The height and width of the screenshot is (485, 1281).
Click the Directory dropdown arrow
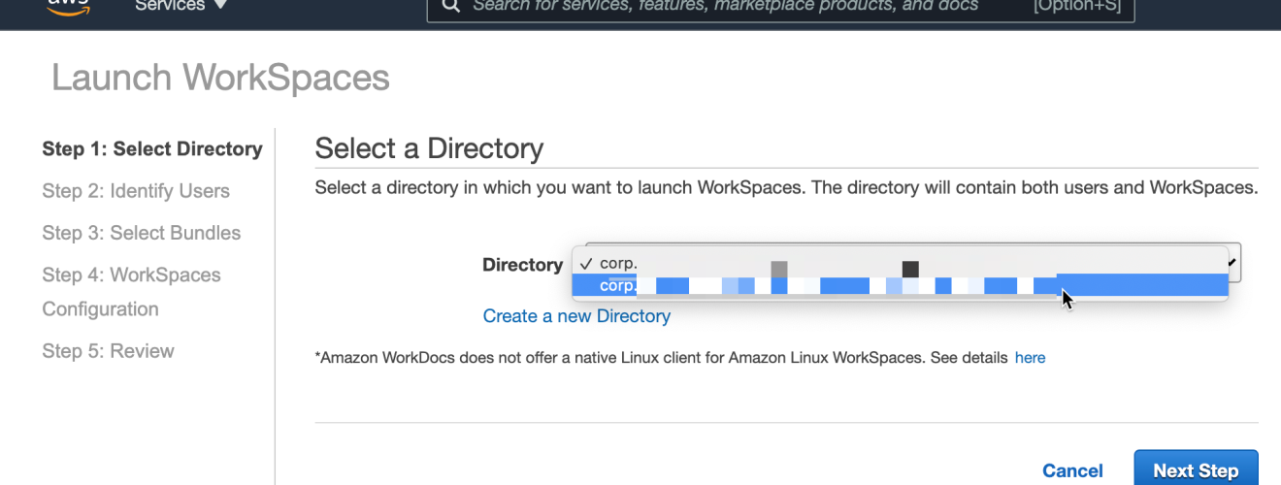1232,262
